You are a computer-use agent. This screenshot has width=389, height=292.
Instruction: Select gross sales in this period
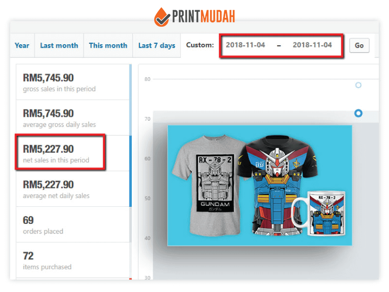pos(73,82)
